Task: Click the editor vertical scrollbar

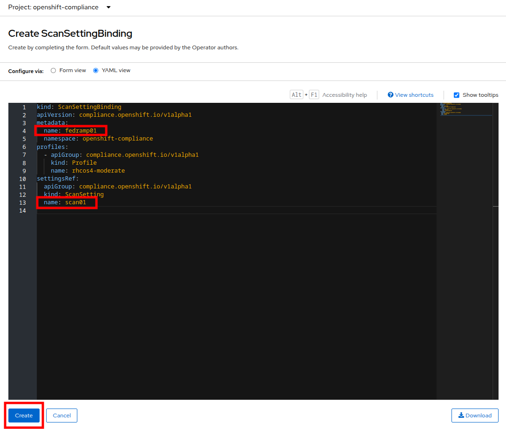Action: (495, 206)
